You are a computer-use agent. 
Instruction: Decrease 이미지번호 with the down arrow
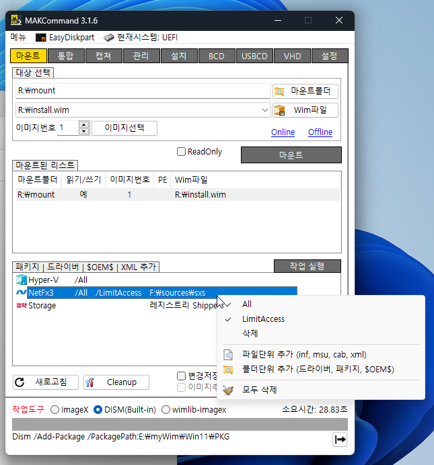click(84, 132)
